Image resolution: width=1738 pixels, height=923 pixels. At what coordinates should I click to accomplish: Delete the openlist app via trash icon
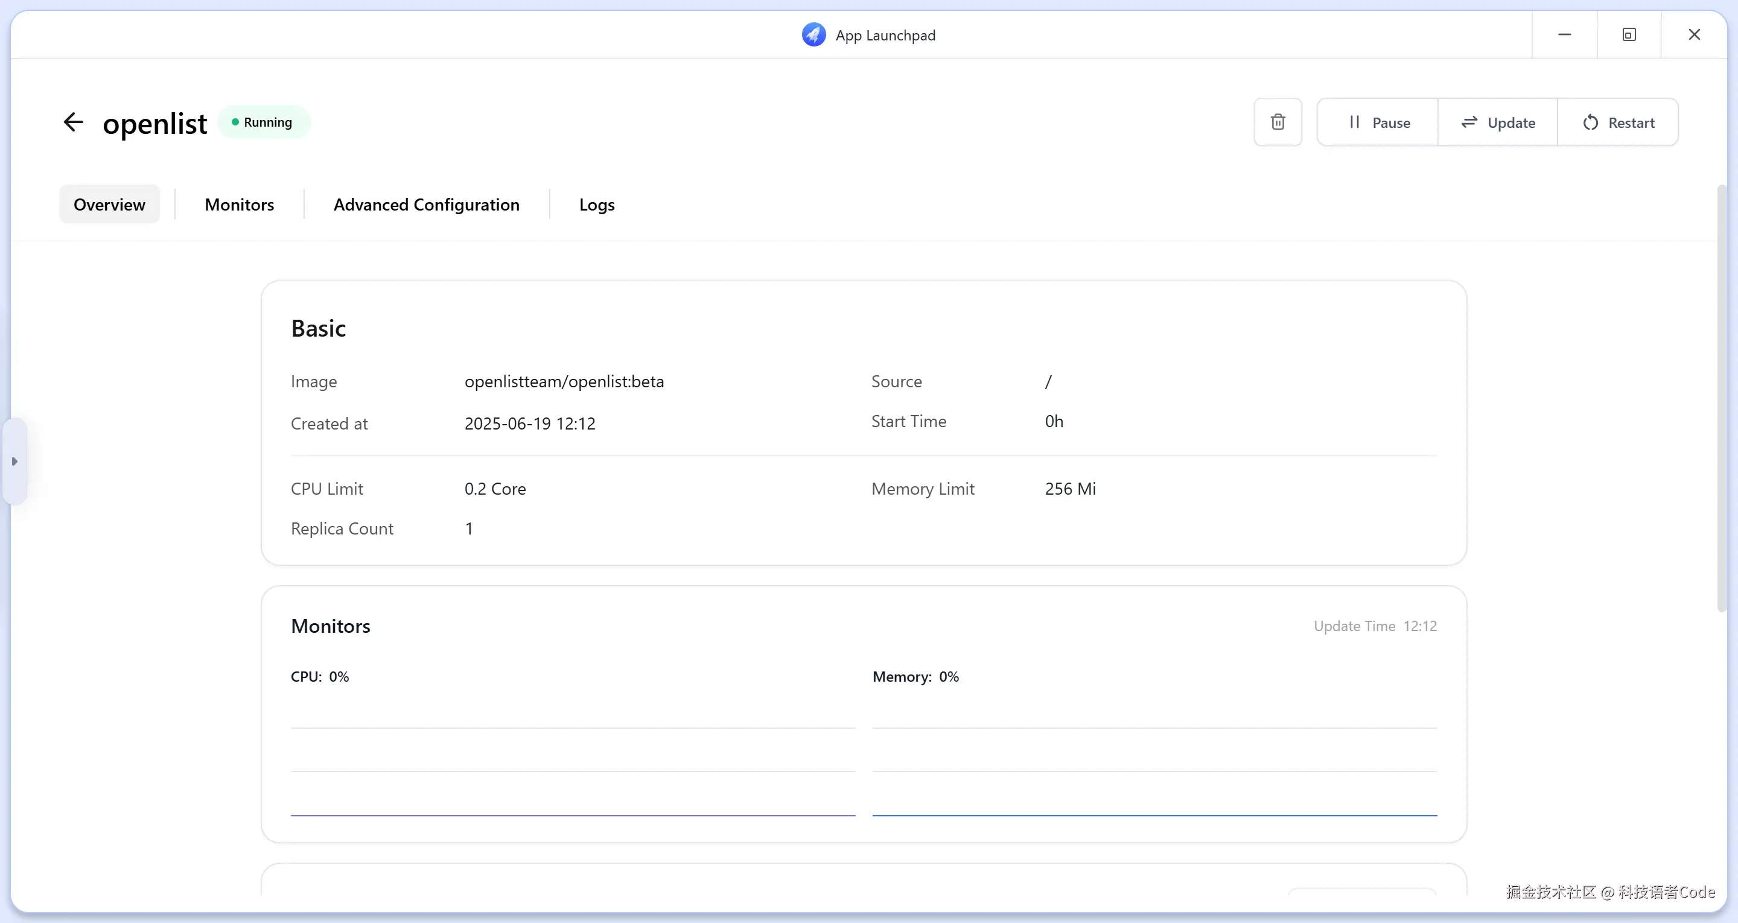1277,122
